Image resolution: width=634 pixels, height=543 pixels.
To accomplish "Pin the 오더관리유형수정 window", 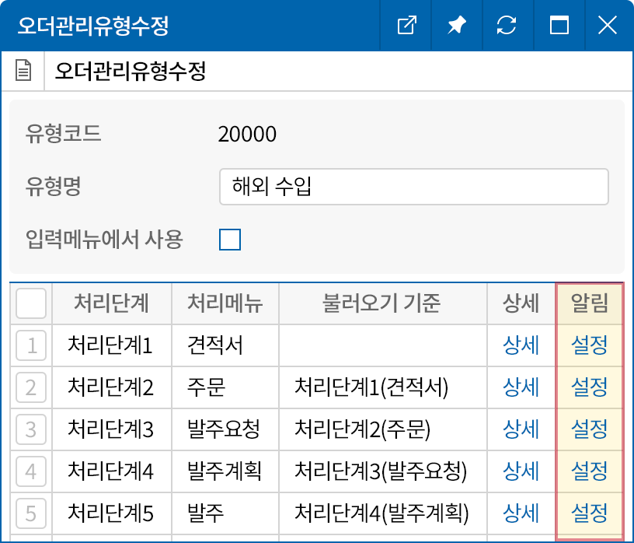I will pyautogui.click(x=457, y=26).
